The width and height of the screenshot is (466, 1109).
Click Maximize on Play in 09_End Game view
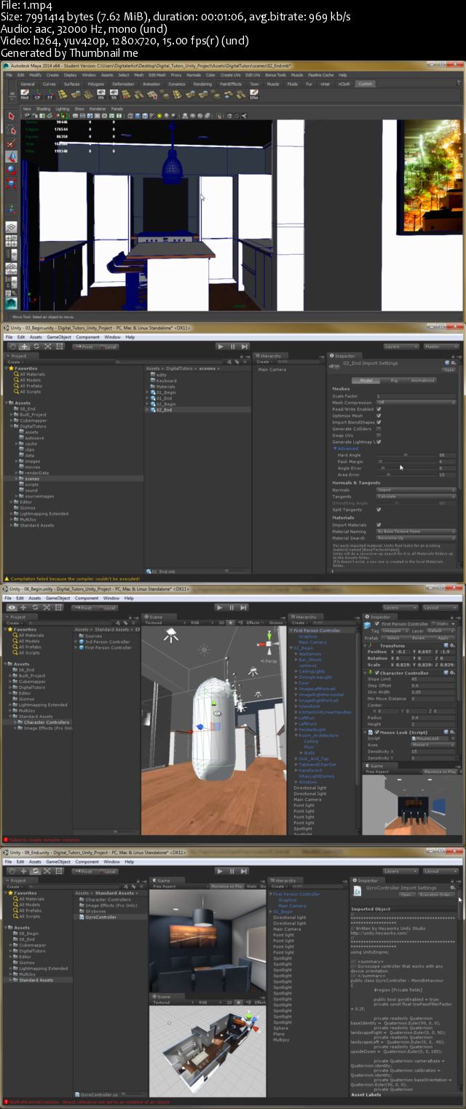(226, 886)
